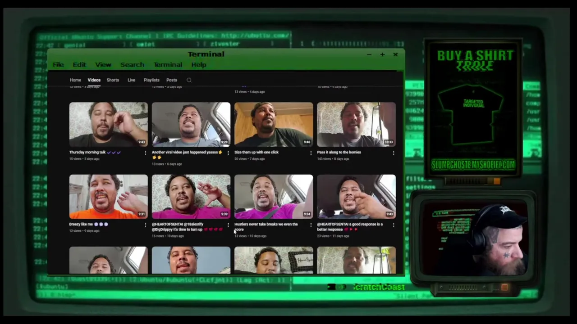The height and width of the screenshot is (324, 577).
Task: Open the View menu in Terminal
Action: point(103,65)
